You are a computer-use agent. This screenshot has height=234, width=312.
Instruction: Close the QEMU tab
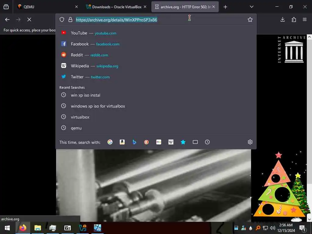[x=76, y=7]
